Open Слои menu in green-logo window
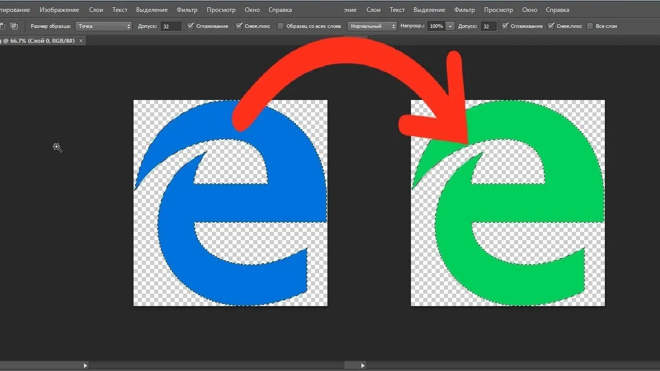This screenshot has width=660, height=371. pyautogui.click(x=373, y=10)
